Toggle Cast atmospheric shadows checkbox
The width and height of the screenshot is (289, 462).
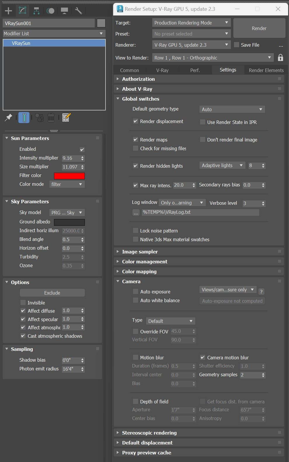pos(23,336)
